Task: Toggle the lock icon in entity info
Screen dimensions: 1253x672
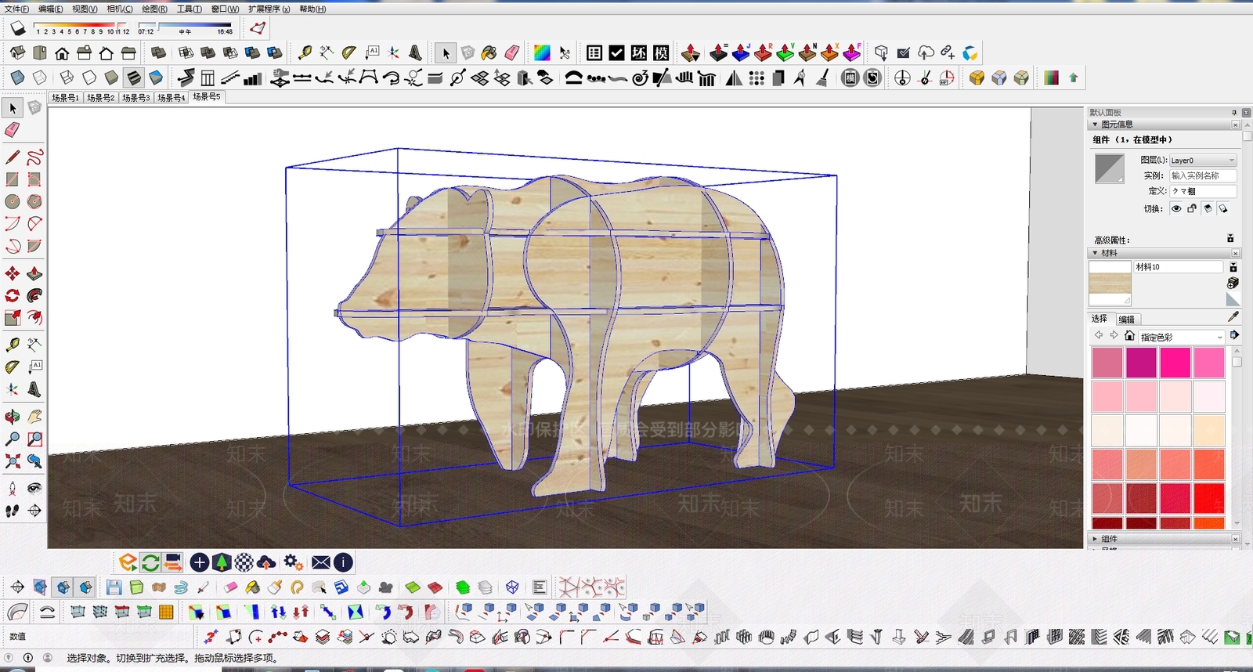Action: click(1192, 208)
